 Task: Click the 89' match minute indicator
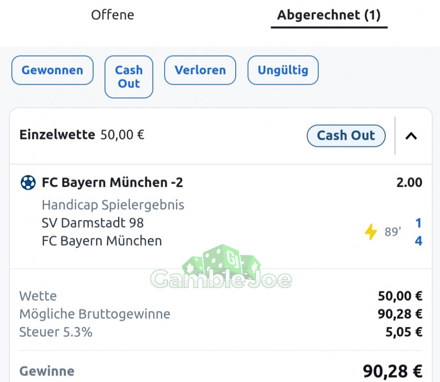[393, 232]
